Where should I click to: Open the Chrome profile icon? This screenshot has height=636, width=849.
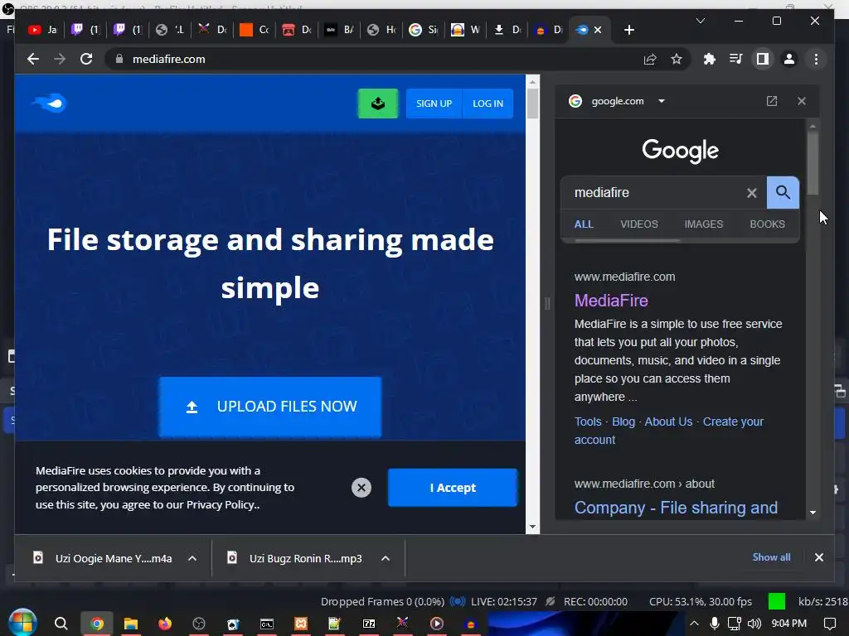[x=789, y=59]
